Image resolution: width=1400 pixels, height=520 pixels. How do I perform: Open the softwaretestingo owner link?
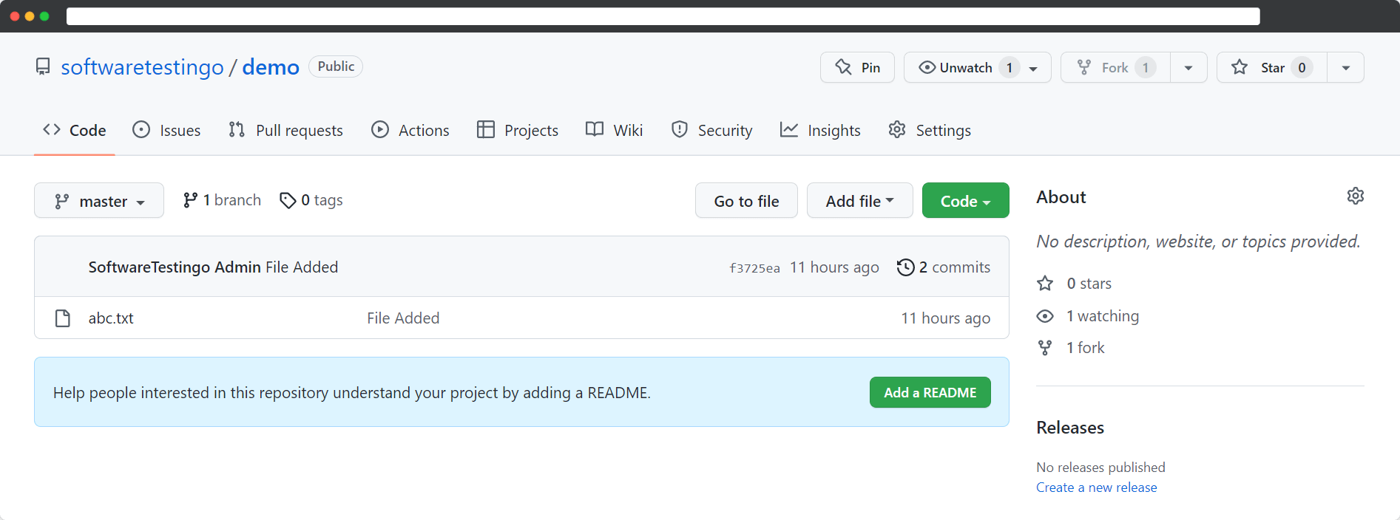click(142, 67)
